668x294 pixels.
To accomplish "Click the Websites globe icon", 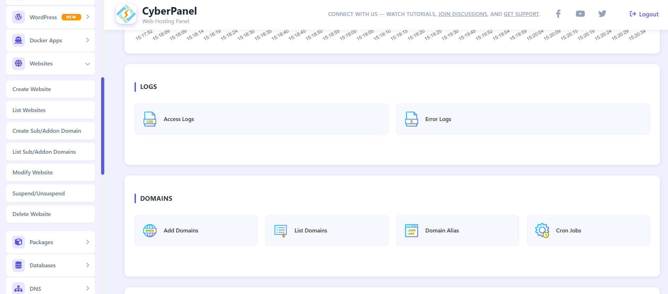I will click(19, 63).
